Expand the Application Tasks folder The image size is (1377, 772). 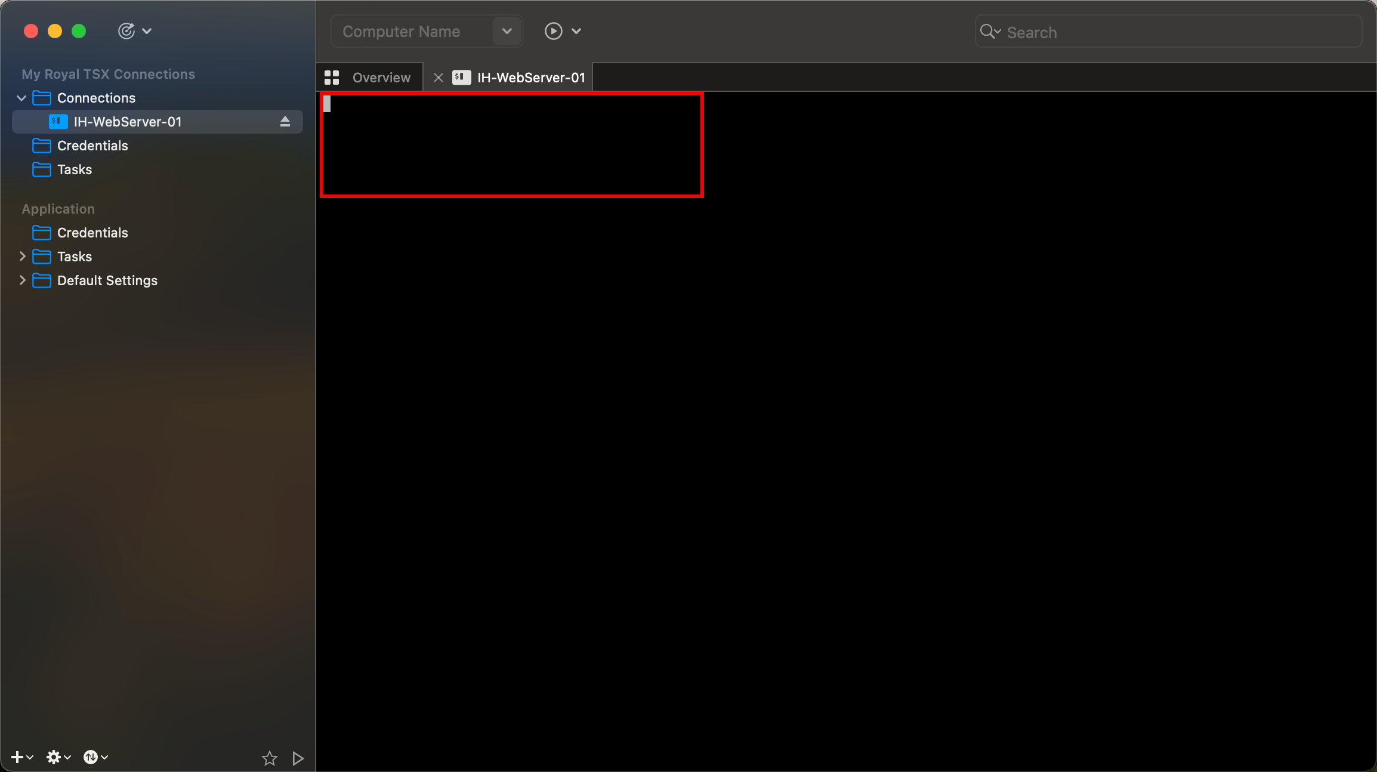pyautogui.click(x=22, y=257)
